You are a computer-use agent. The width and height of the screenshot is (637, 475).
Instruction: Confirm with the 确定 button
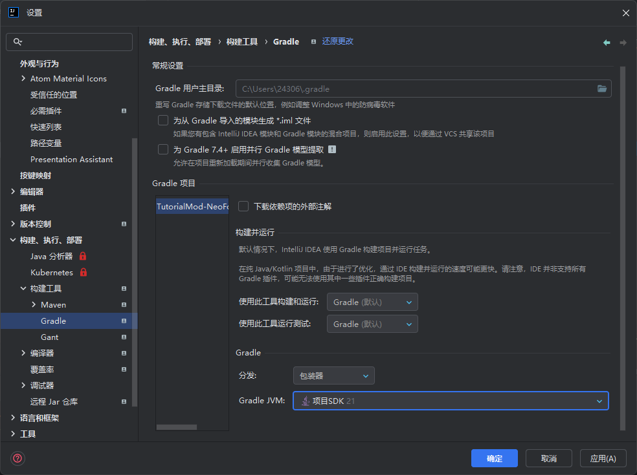[x=495, y=458]
